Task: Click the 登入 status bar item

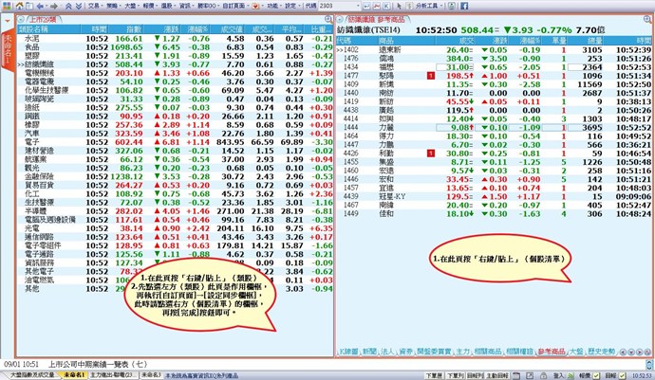Action: [564, 376]
